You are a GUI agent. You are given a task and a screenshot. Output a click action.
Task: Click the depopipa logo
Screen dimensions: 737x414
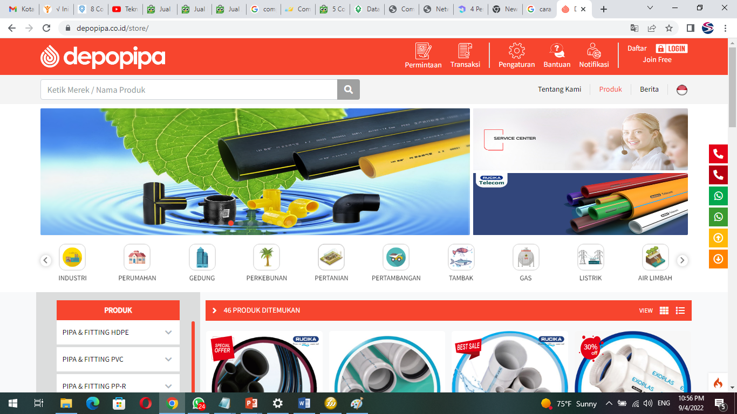click(103, 57)
